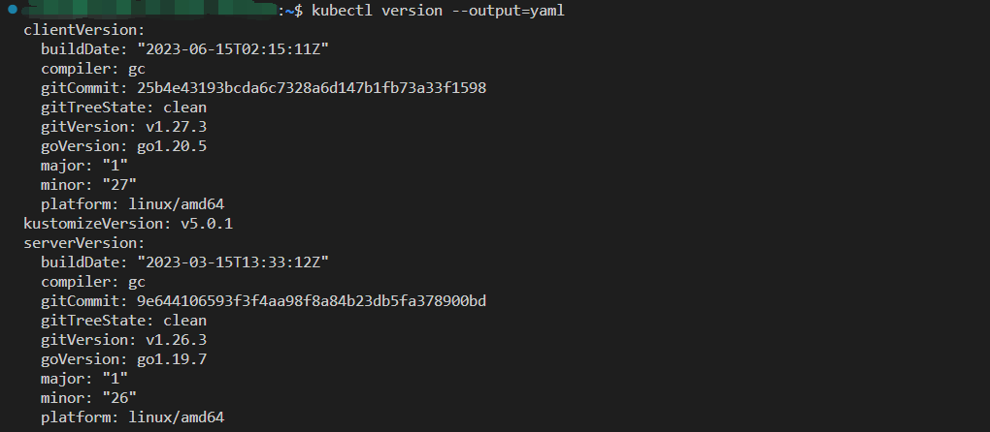
Task: Click the last platform linux/amd64 line
Action: [x=133, y=417]
